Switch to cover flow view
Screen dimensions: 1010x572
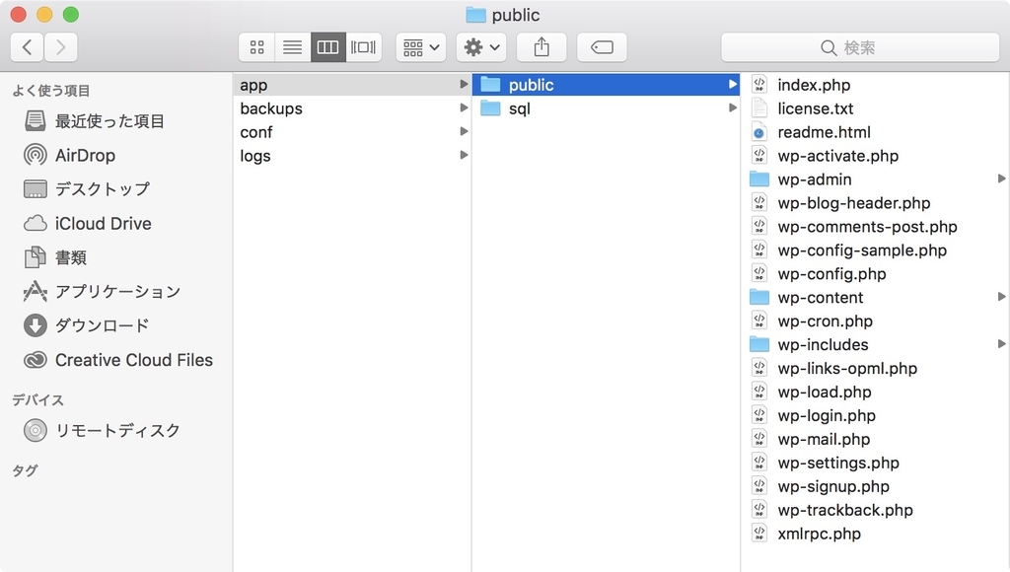[363, 47]
